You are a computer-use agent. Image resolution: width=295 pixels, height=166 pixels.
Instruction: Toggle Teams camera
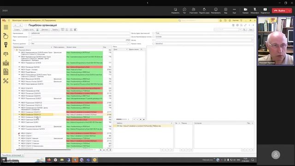click(x=245, y=11)
